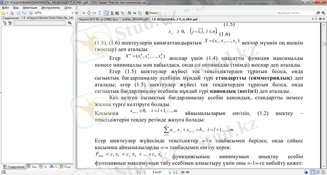The height and width of the screenshot is (175, 327).
Task: Open the Инструменты menu
Action: tap(51, 8)
